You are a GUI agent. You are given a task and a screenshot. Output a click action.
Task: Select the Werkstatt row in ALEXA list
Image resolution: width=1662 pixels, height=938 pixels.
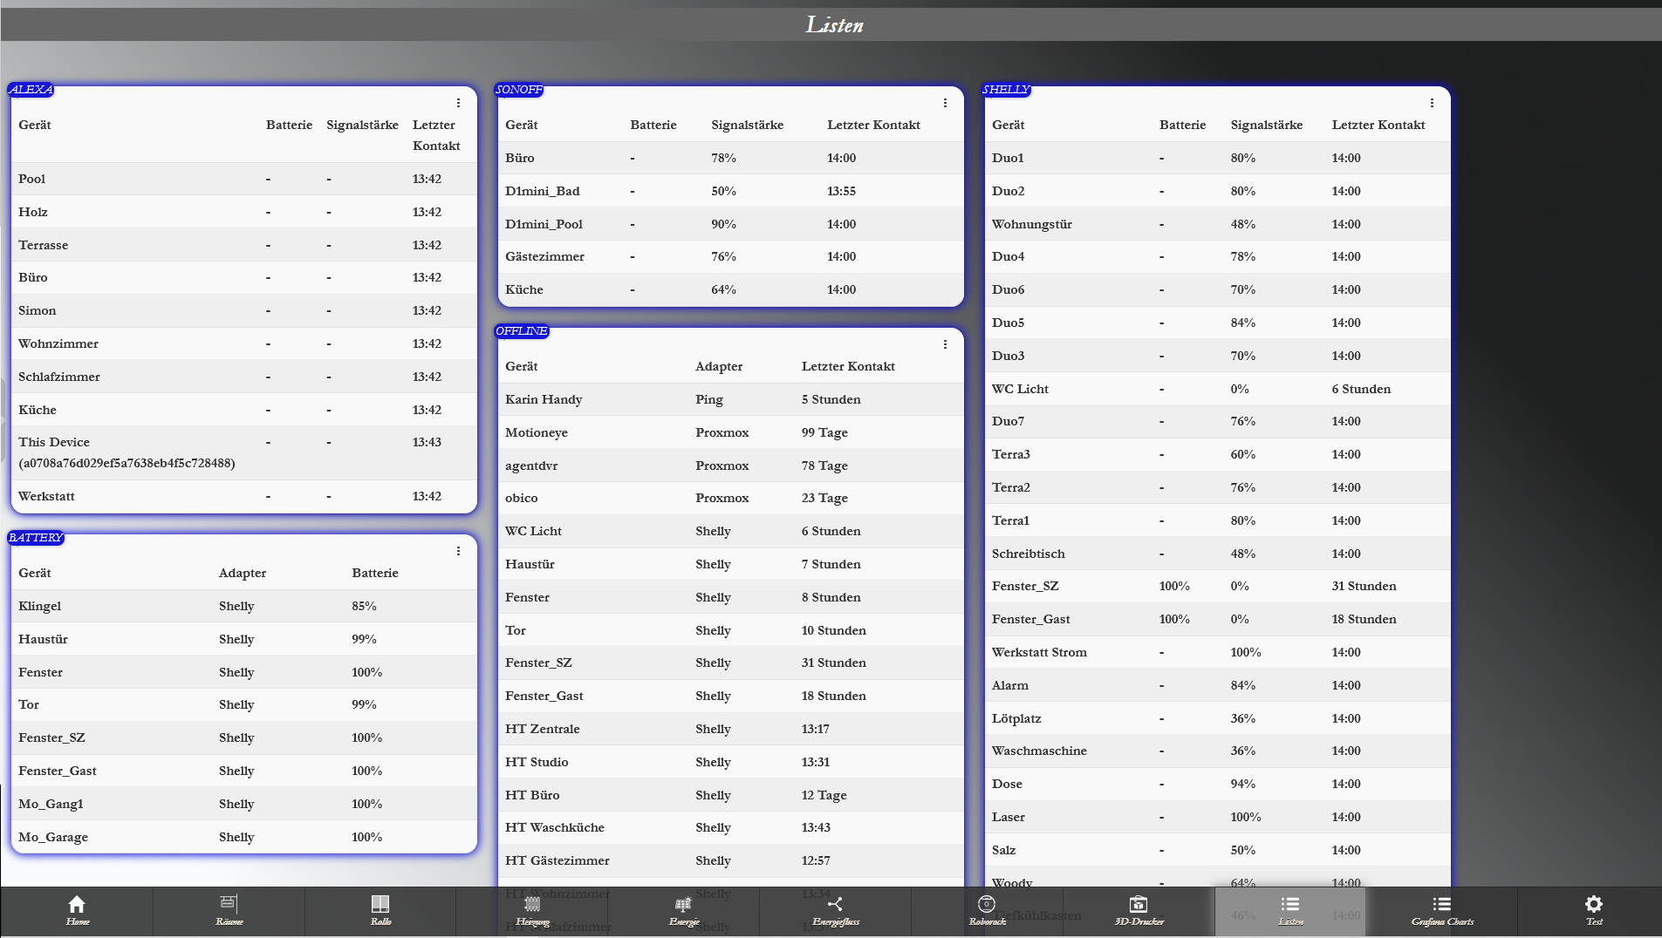pyautogui.click(x=243, y=496)
